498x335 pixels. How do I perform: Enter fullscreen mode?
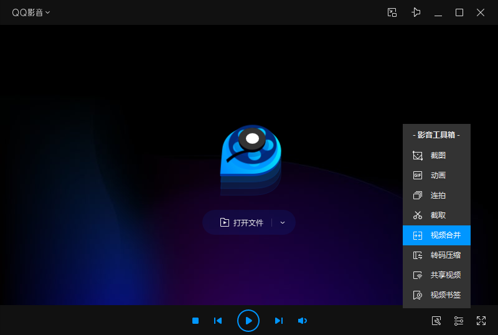(x=481, y=321)
